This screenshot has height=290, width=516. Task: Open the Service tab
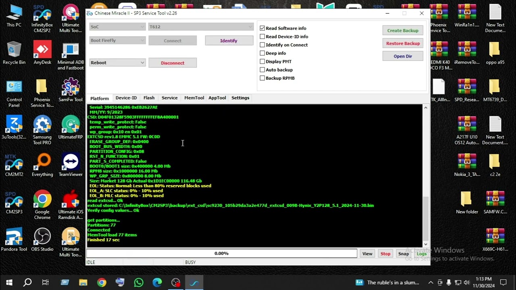(170, 98)
